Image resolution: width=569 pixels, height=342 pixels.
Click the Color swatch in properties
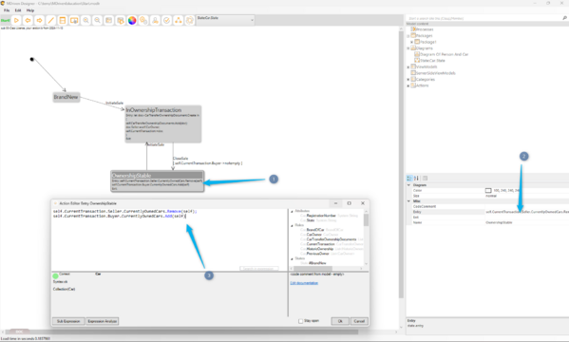(488, 190)
